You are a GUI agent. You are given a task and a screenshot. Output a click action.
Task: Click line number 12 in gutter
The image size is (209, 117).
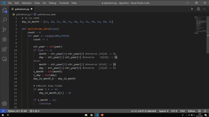15,57
